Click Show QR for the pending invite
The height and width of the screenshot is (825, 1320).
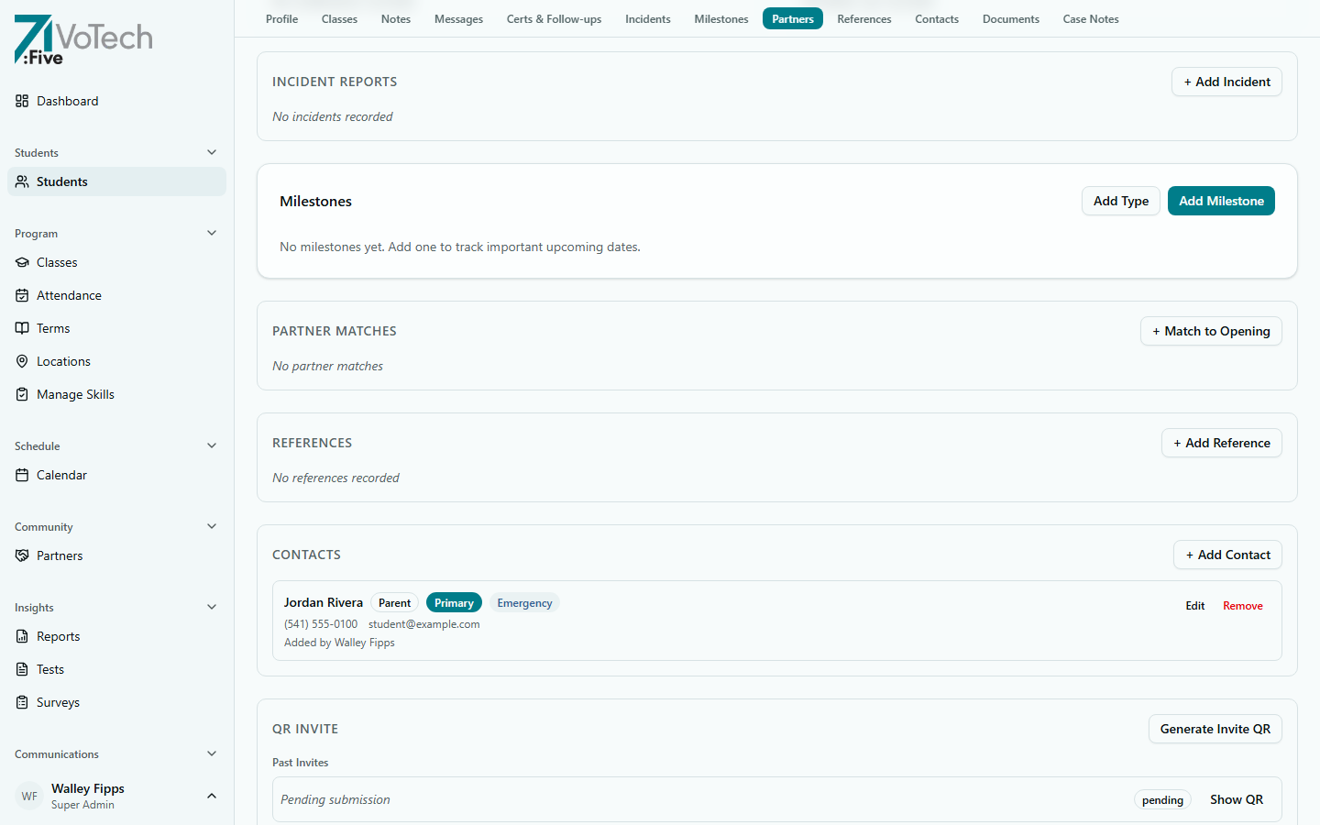[1236, 799]
